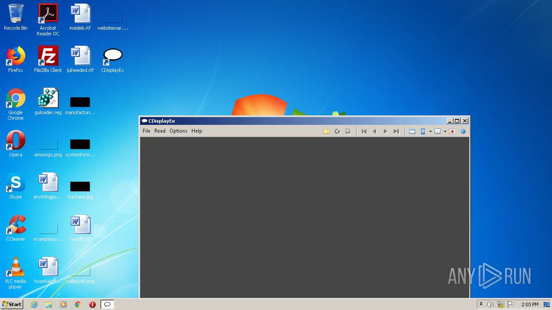Click the network status tray icon

click(501, 304)
